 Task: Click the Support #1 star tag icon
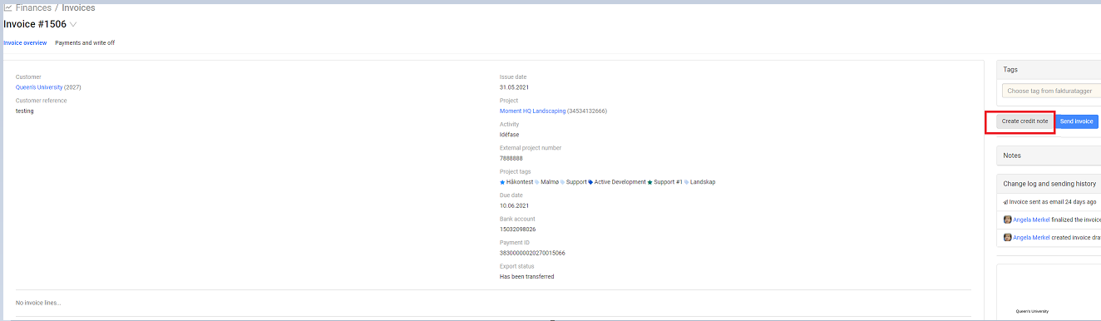tap(649, 182)
